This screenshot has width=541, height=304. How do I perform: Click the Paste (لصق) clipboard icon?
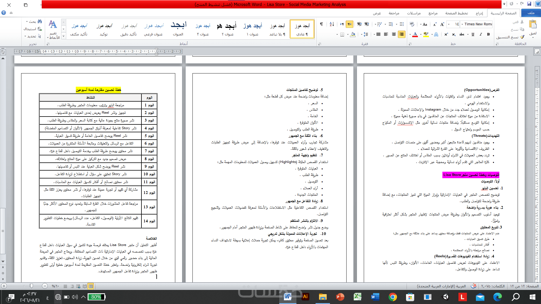[x=533, y=24]
